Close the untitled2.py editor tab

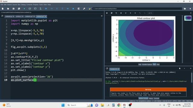[x=46, y=16]
